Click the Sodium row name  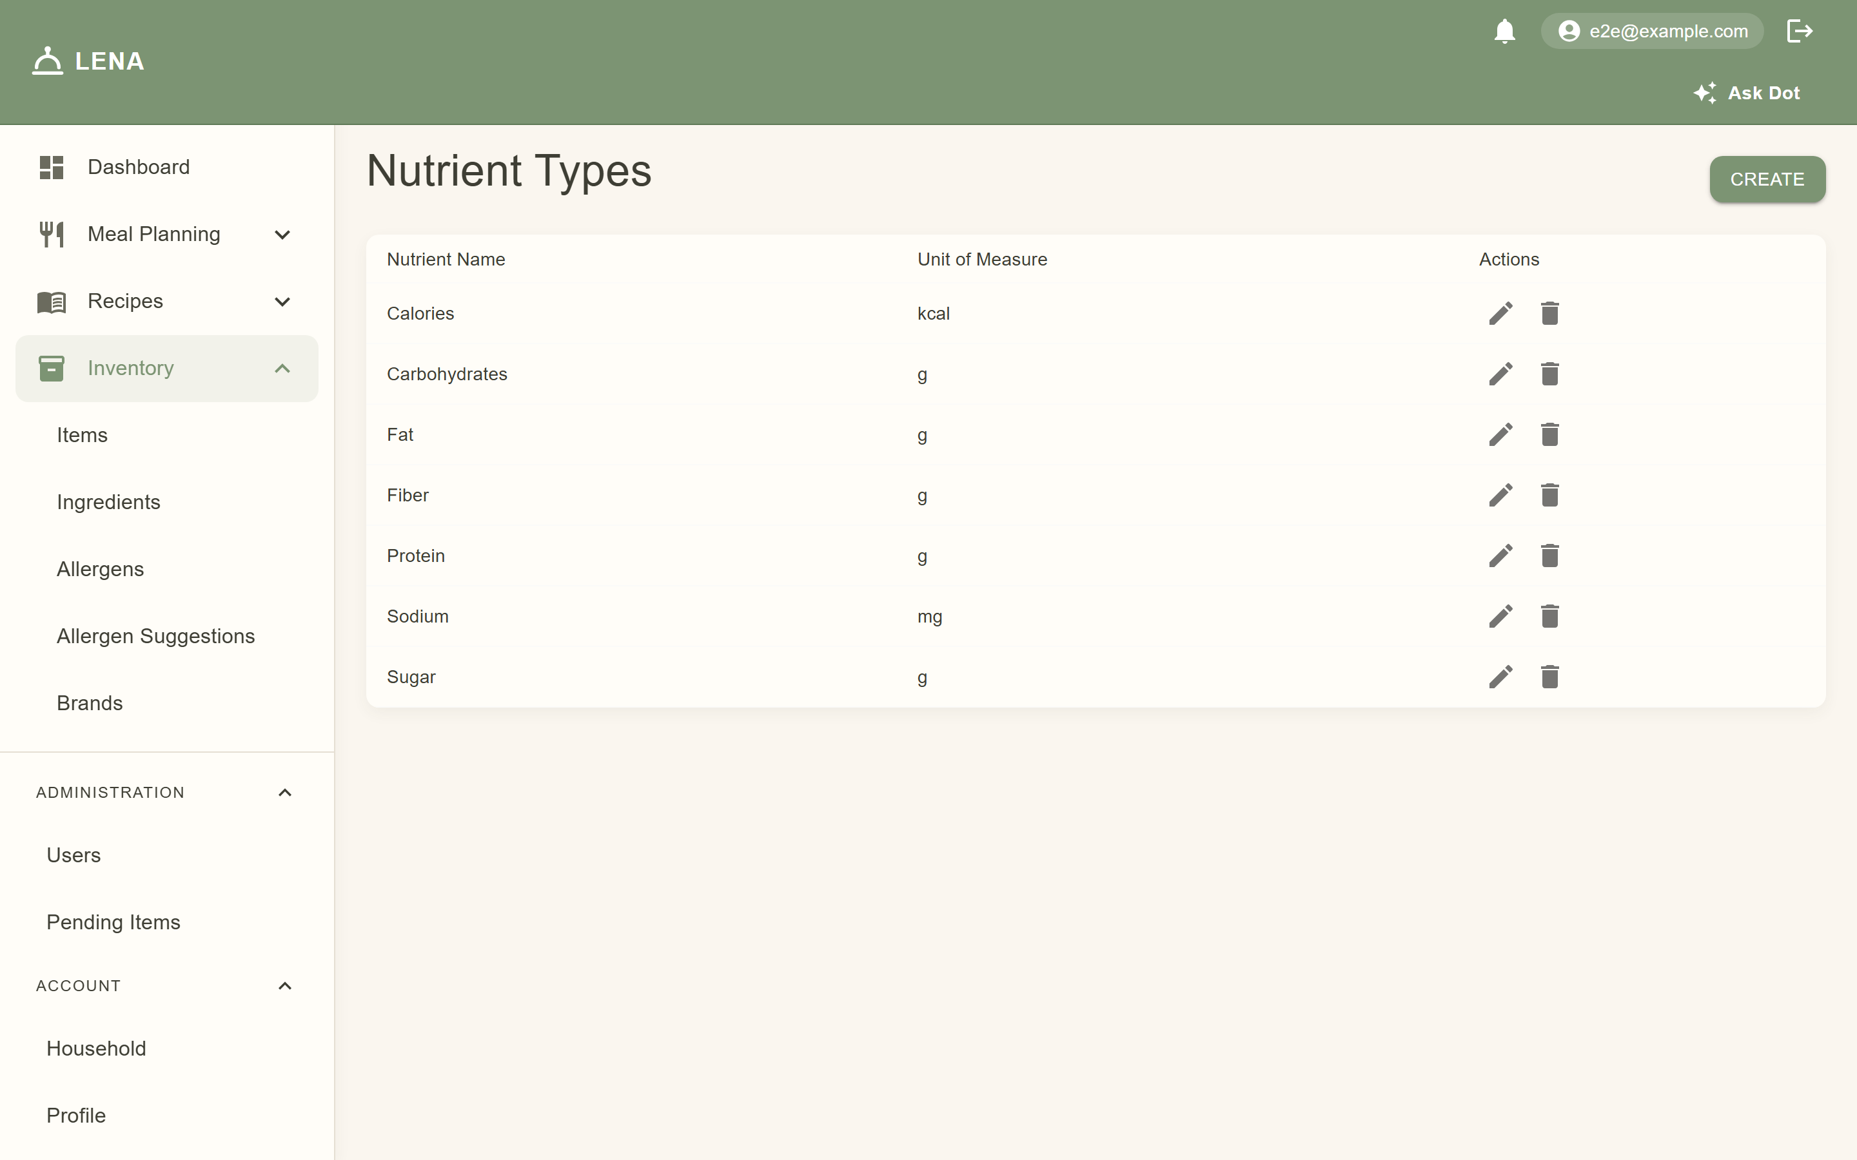417,616
